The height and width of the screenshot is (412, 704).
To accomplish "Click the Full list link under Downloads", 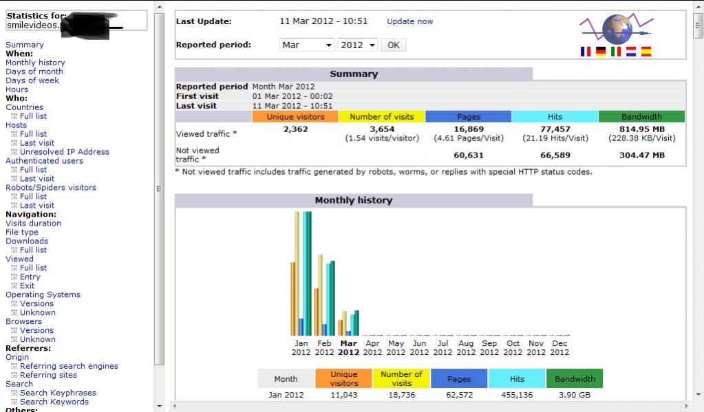I will (33, 250).
